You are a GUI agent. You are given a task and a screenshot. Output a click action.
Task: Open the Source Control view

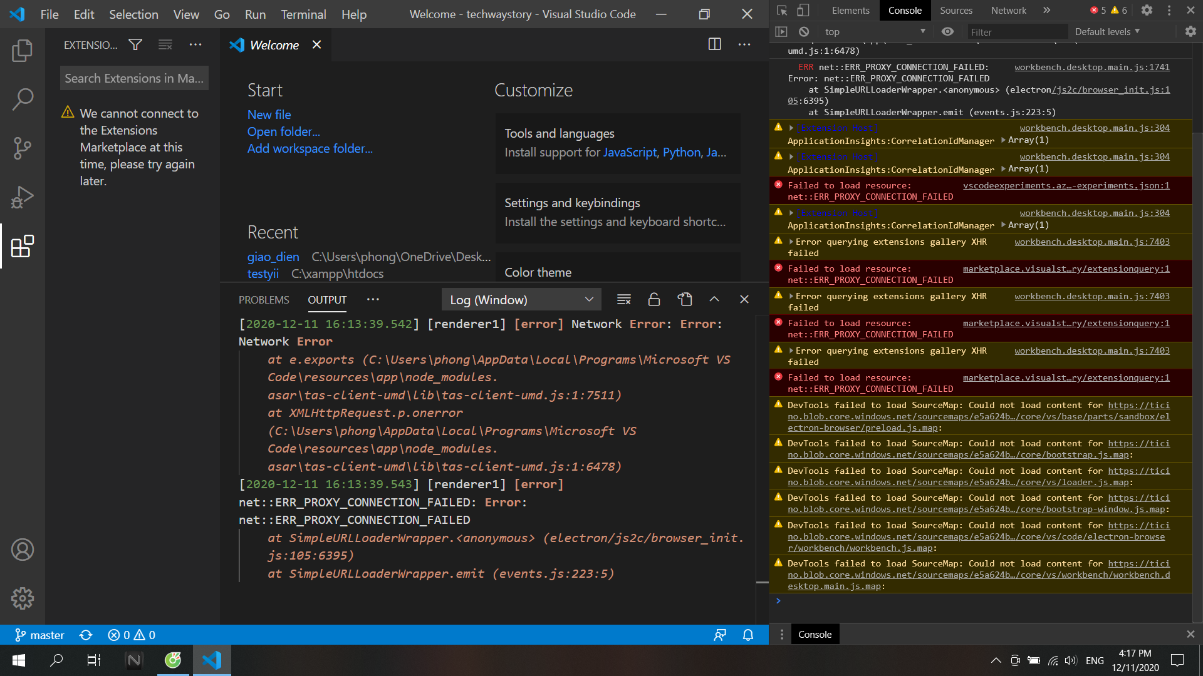[22, 148]
